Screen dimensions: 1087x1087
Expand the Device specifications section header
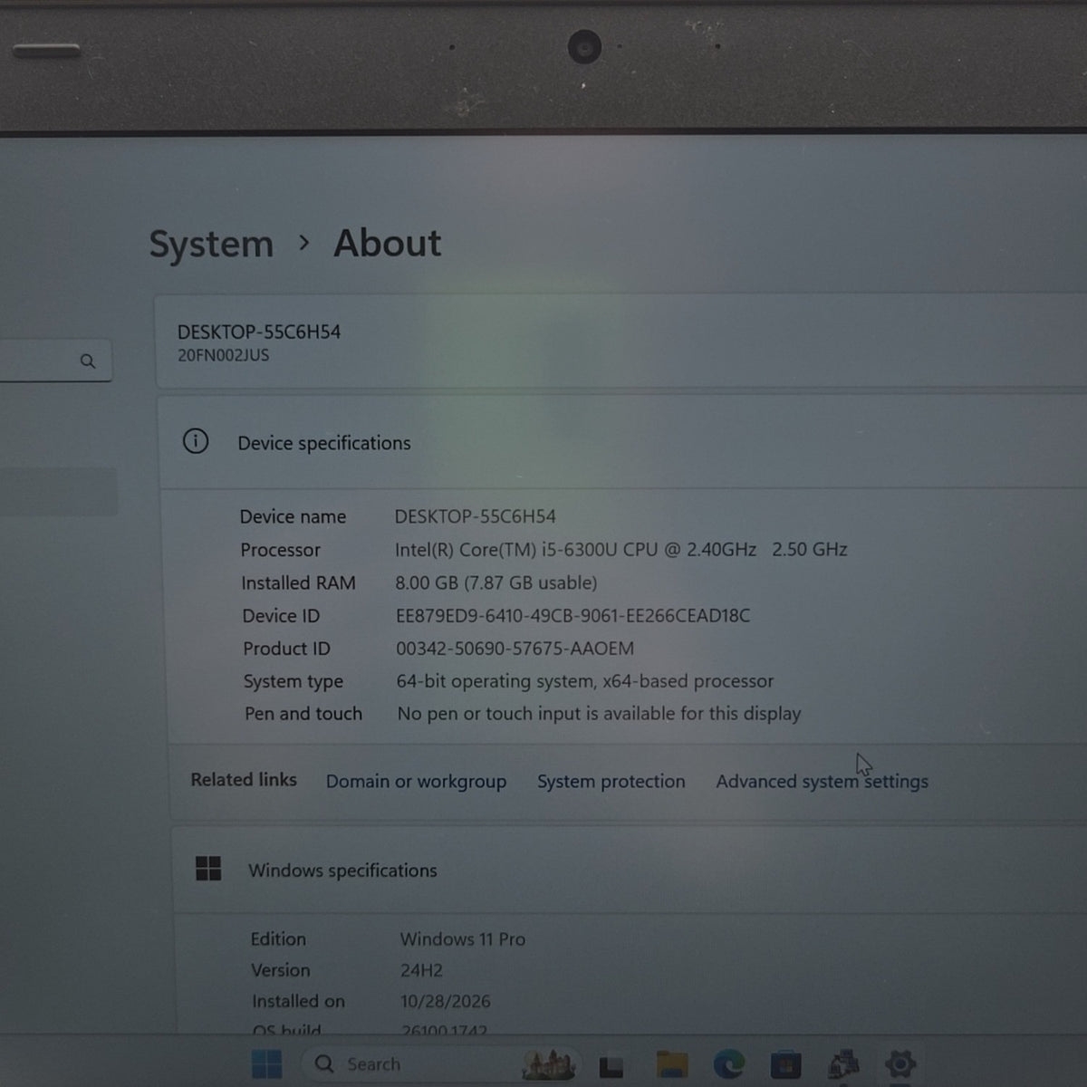623,442
